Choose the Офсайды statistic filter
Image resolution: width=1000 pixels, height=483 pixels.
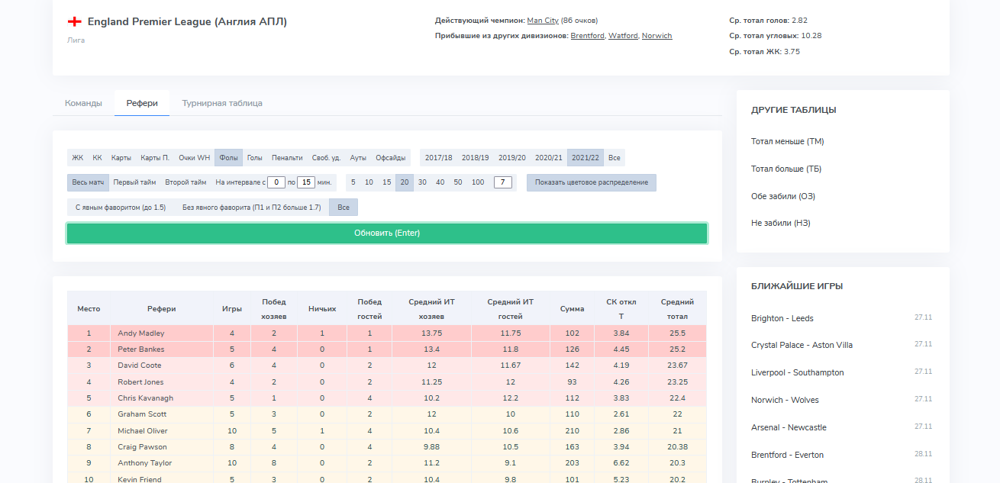pyautogui.click(x=390, y=158)
